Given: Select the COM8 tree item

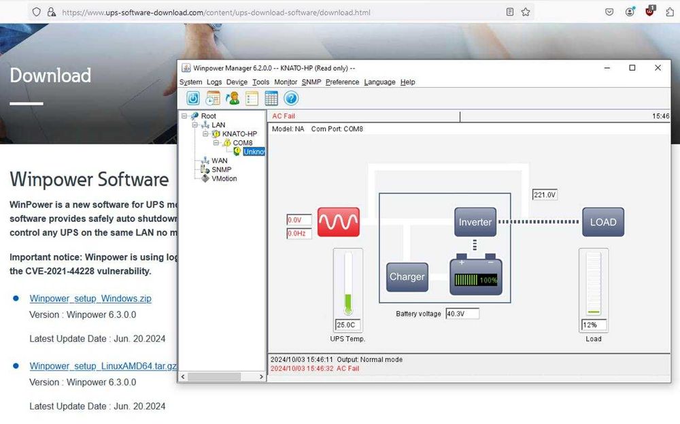Looking at the screenshot, I should click(x=243, y=142).
